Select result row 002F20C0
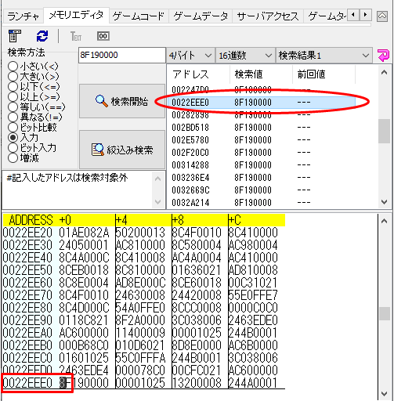 261,153
